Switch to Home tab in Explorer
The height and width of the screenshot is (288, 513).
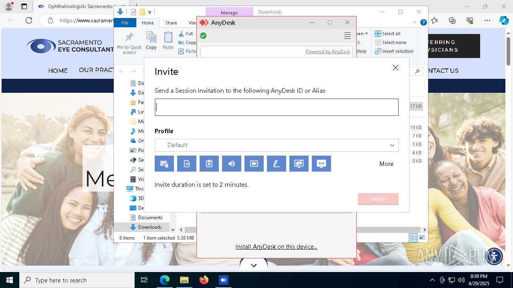(x=148, y=23)
